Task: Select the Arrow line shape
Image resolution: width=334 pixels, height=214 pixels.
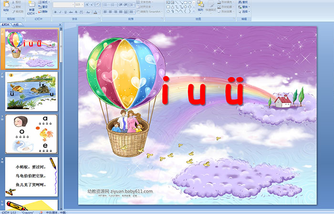Action: (x=181, y=2)
